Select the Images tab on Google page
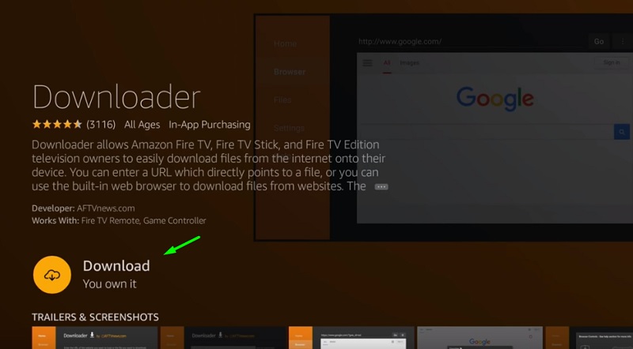 [x=409, y=63]
